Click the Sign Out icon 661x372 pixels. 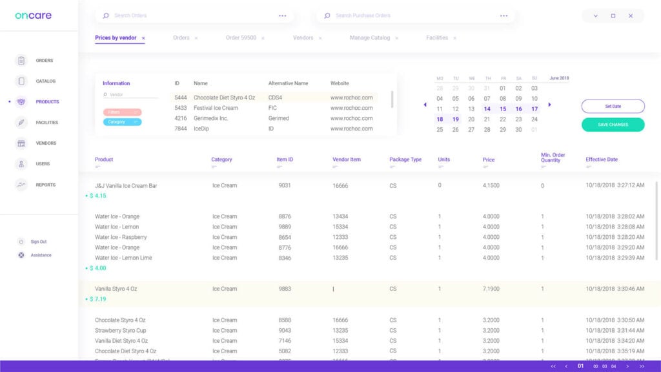21,242
